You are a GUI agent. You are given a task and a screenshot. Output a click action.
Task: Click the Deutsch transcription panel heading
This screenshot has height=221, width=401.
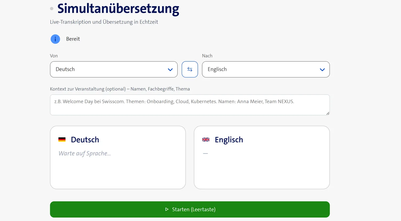85,140
